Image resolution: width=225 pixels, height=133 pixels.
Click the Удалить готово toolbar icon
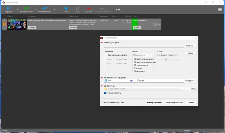pyautogui.click(x=102, y=8)
